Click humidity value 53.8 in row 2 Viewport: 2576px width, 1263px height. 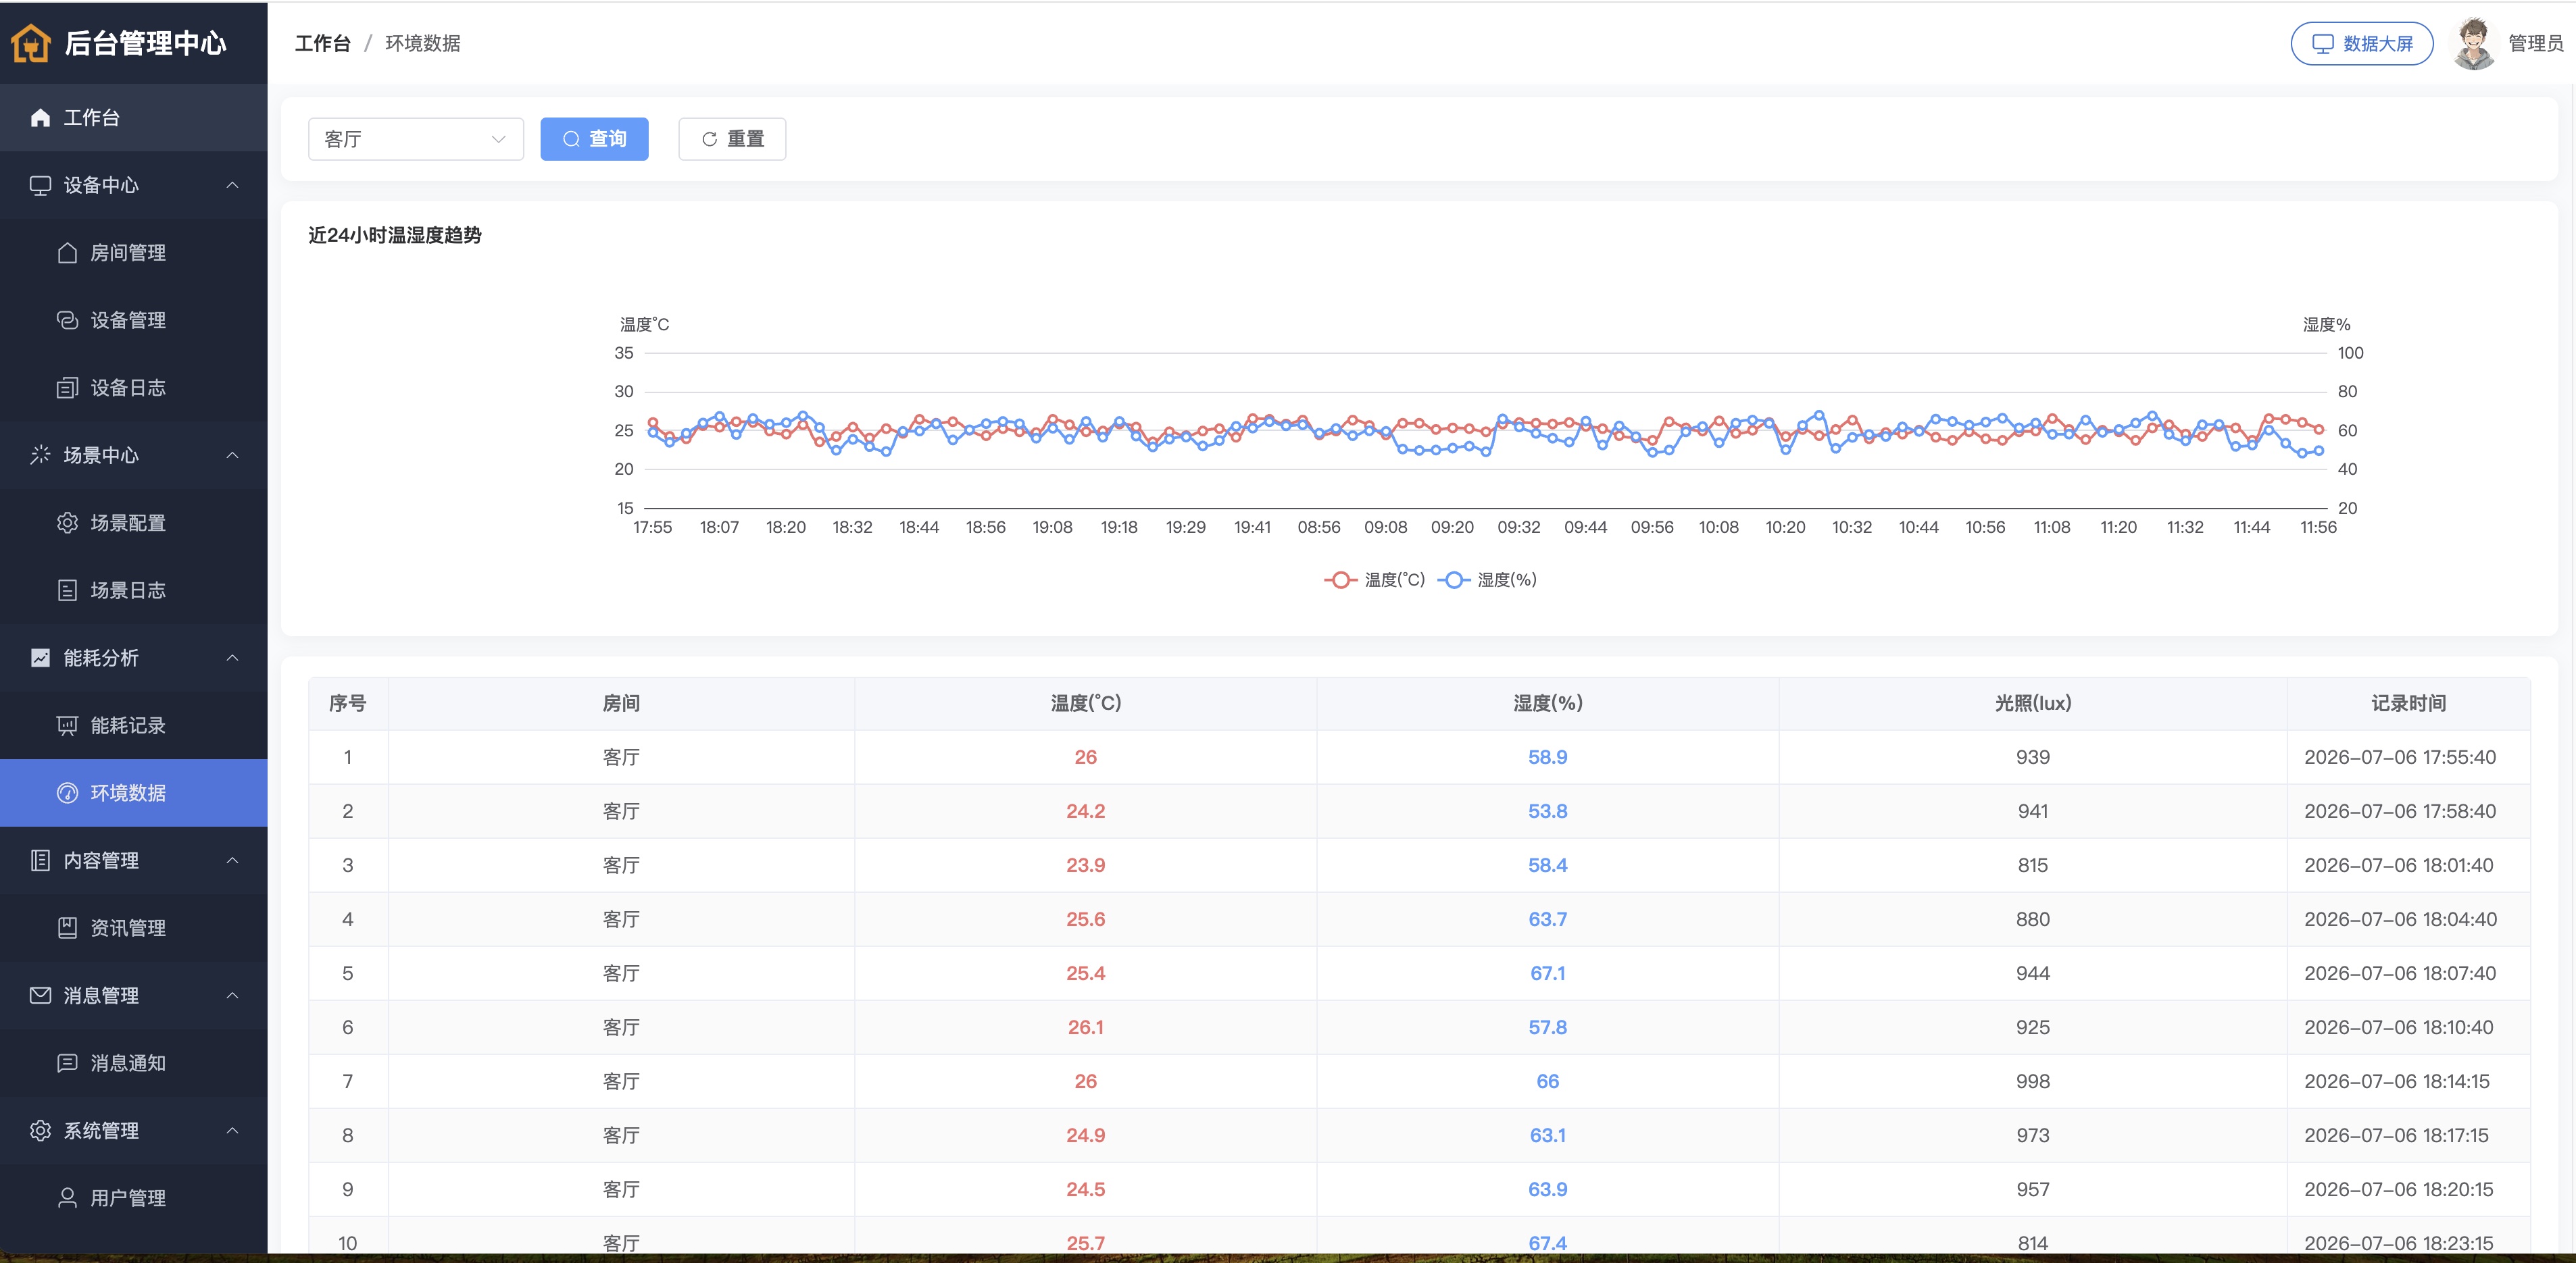click(x=1548, y=811)
